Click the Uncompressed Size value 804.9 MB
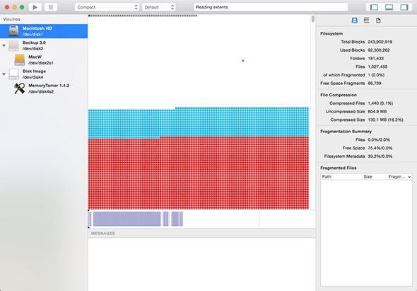 point(377,111)
